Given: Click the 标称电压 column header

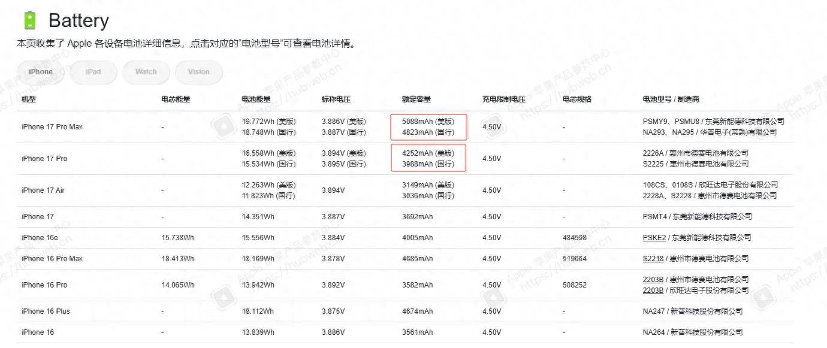Looking at the screenshot, I should coord(336,99).
